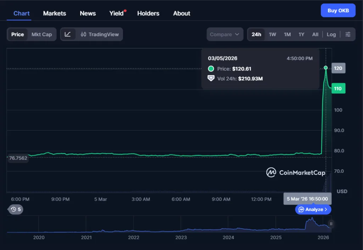
Task: Click the CoinMarketCap watermark logo
Action: [271, 173]
